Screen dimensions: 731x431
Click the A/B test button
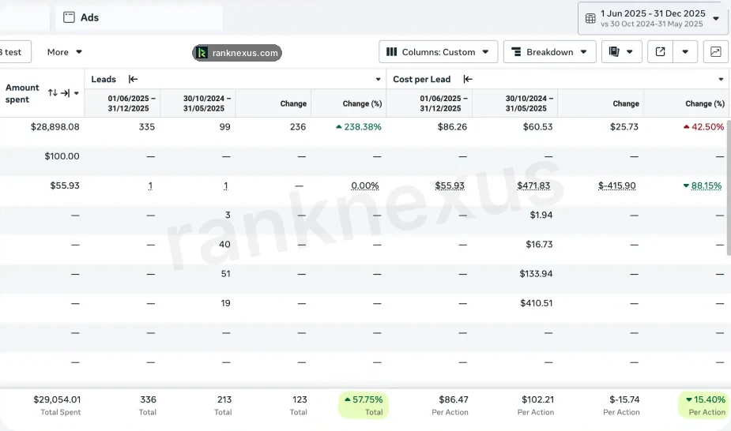coord(14,51)
